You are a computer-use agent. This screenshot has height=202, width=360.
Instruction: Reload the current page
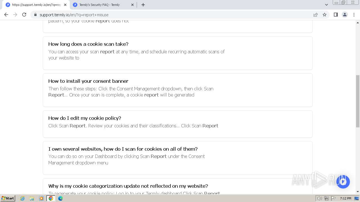click(x=24, y=15)
